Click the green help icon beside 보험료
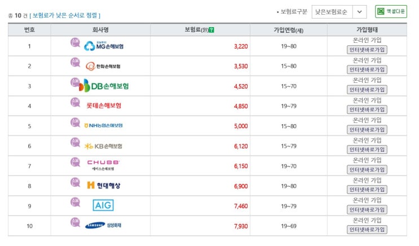 211,30
